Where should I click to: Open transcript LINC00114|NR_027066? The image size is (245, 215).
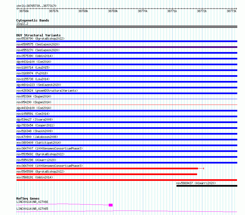click(32, 202)
